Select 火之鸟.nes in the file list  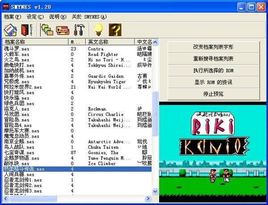coord(17,60)
